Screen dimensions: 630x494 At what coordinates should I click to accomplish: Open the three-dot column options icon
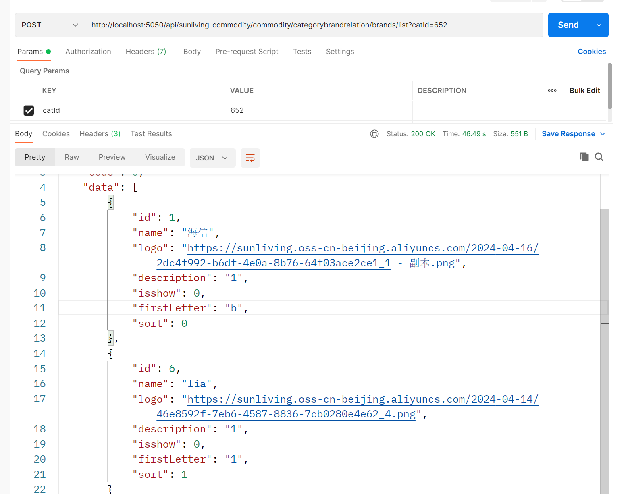[552, 91]
